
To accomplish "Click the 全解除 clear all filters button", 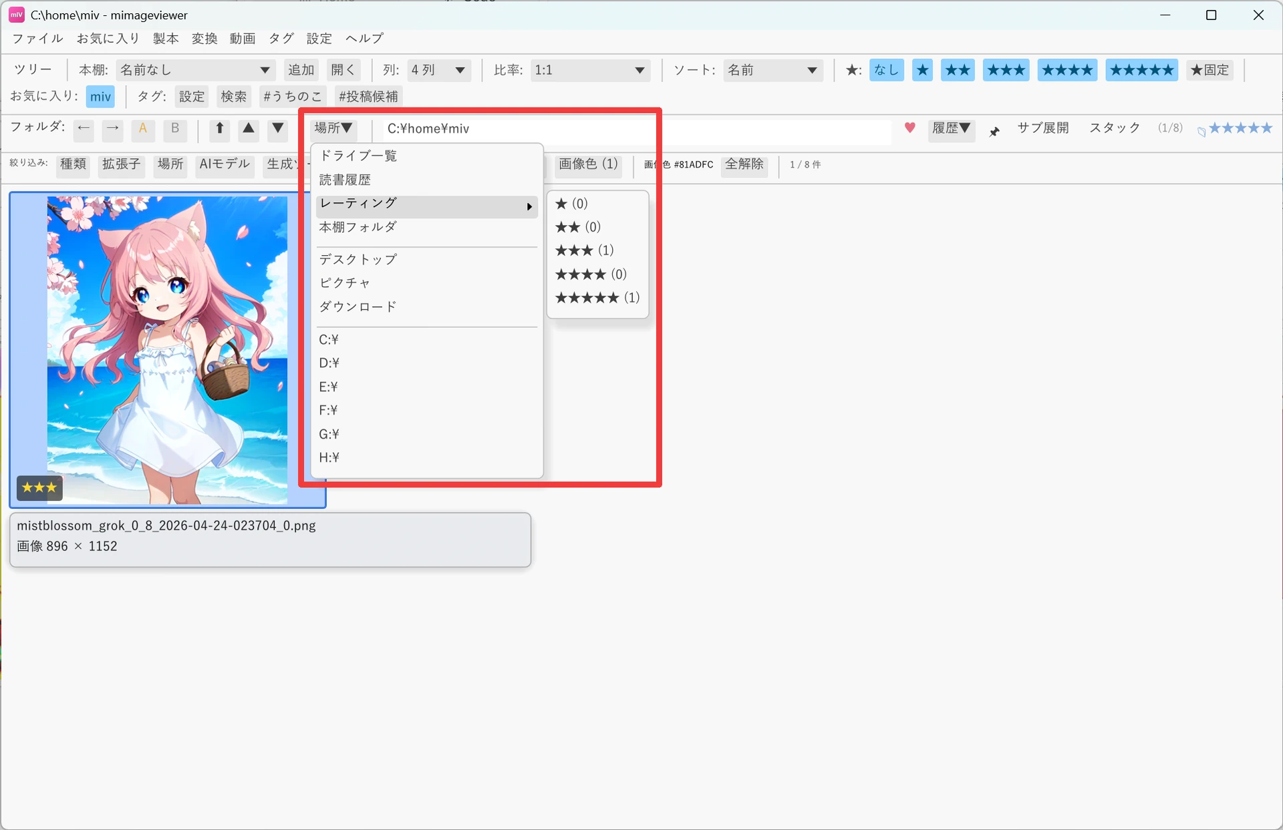I will coord(744,164).
